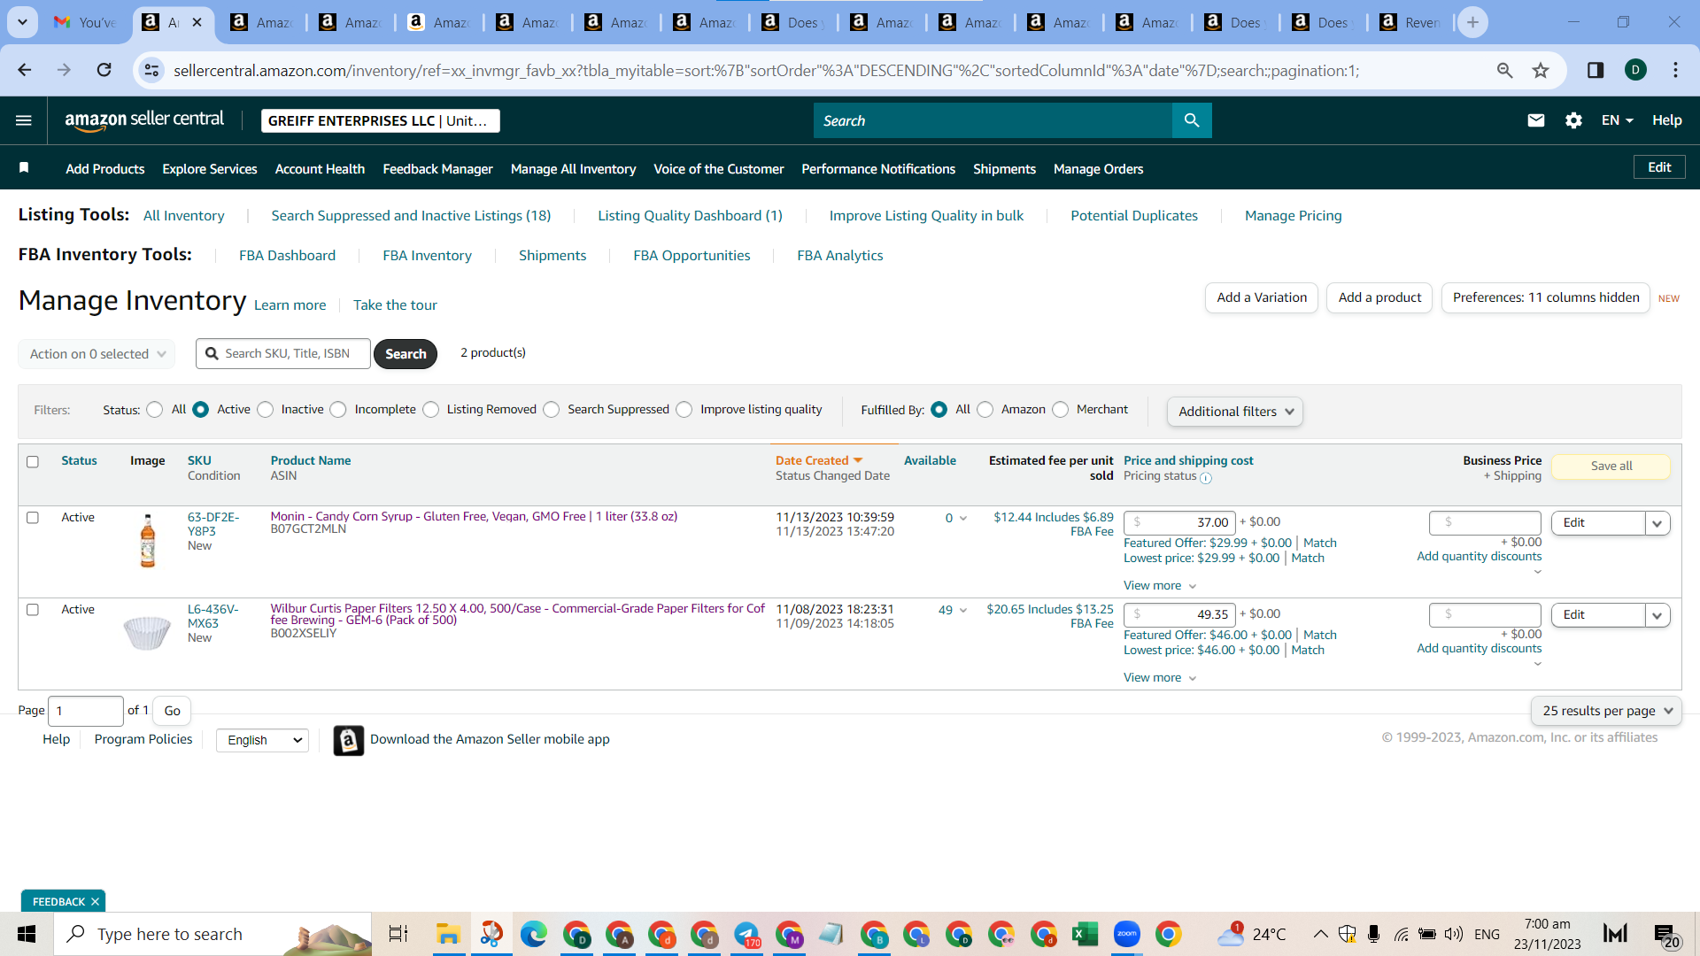Open Telegram from the taskbar
1700x956 pixels.
point(746,934)
